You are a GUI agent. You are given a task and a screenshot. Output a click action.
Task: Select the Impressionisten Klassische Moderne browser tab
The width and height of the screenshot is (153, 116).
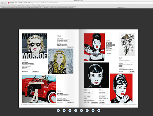pyautogui.click(x=38, y=7)
